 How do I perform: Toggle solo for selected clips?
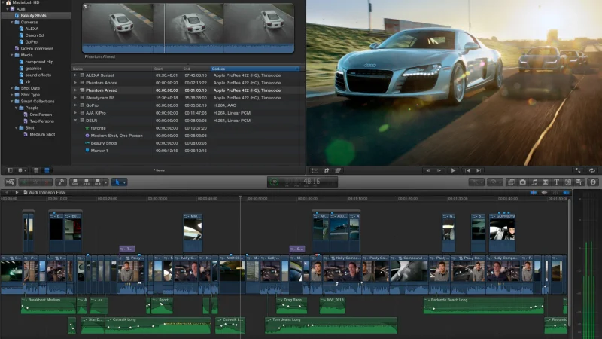(555, 193)
